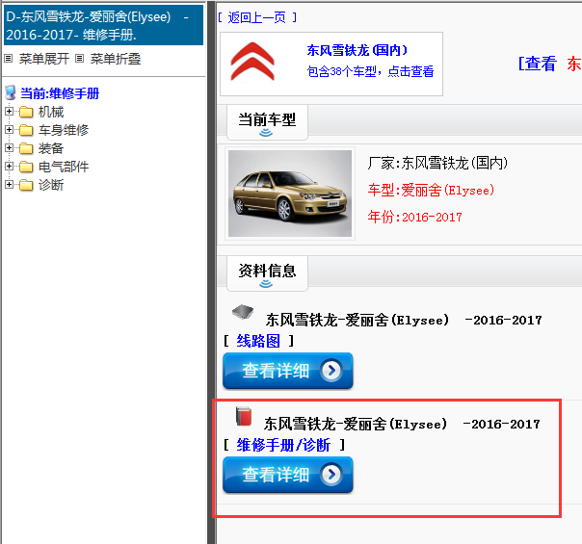Viewport: 582px width, 544px height.
Task: Select the 诊断 tree label
Action: point(51,185)
